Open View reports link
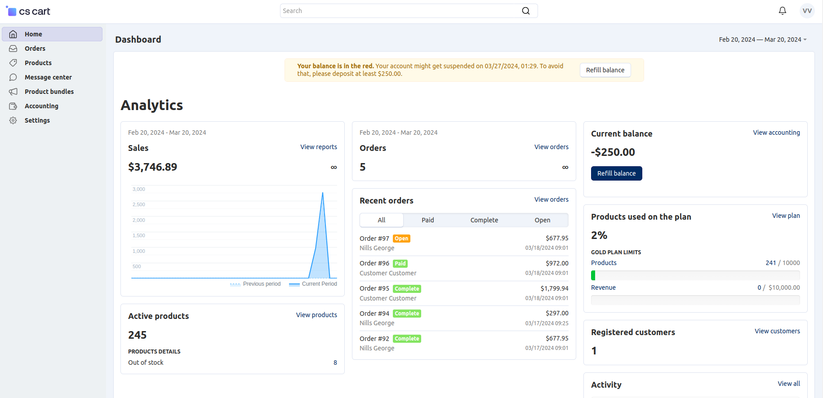The image size is (823, 398). [x=319, y=147]
